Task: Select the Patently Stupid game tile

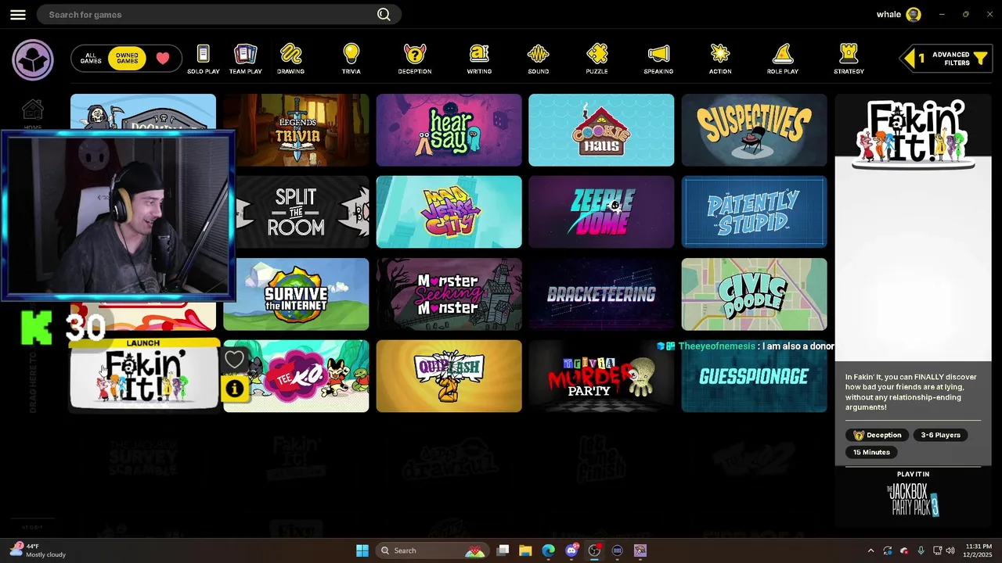Action: point(754,212)
